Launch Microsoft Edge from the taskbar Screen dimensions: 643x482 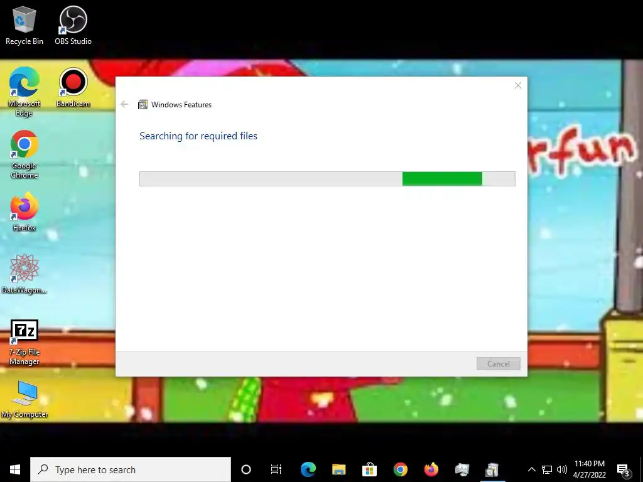coord(308,469)
